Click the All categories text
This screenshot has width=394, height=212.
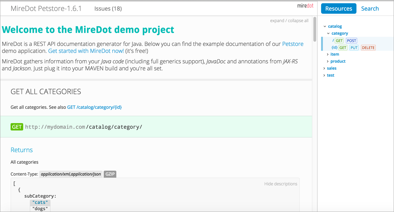pyautogui.click(x=25, y=162)
